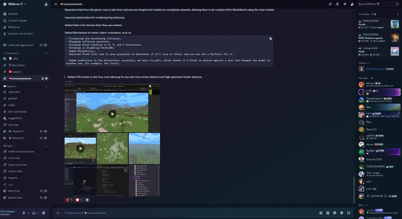Open notification settings icon in header
Screen dimensions: 402x219
point(338,4)
